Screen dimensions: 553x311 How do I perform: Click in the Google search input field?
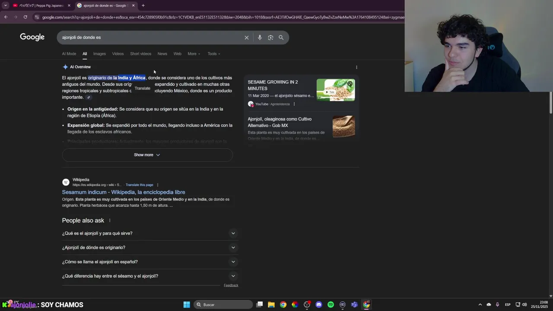(151, 38)
